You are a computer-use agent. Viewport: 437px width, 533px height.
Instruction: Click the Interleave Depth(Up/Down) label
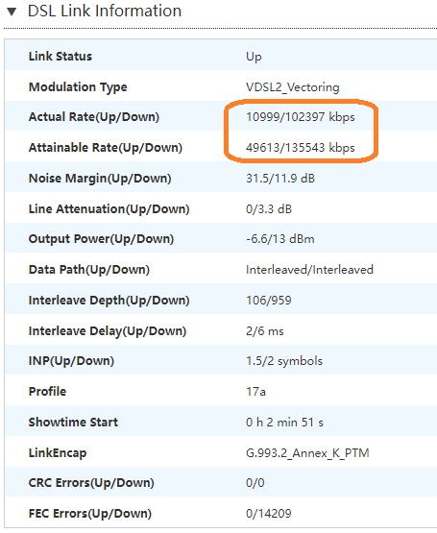[x=109, y=301]
